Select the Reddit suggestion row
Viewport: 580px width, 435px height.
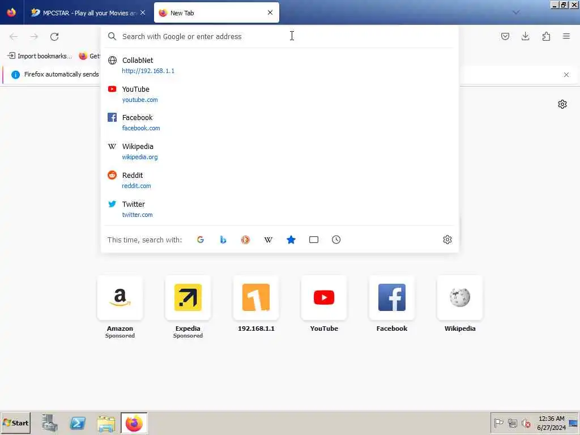[279, 180]
